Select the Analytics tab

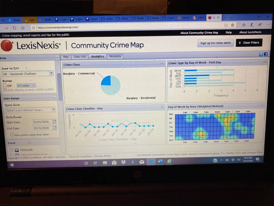coord(97,56)
